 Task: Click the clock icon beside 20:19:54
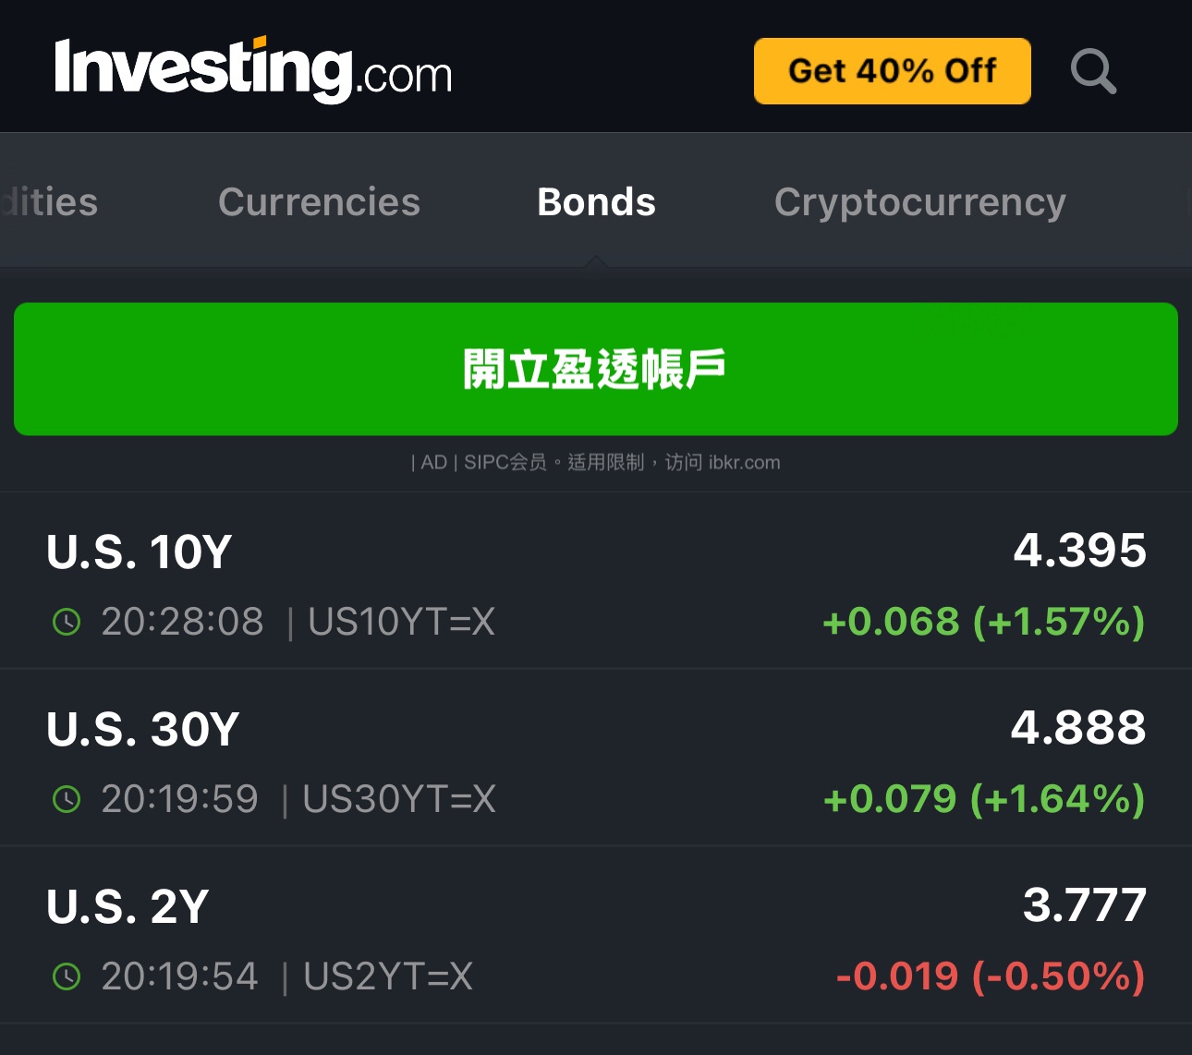(67, 976)
